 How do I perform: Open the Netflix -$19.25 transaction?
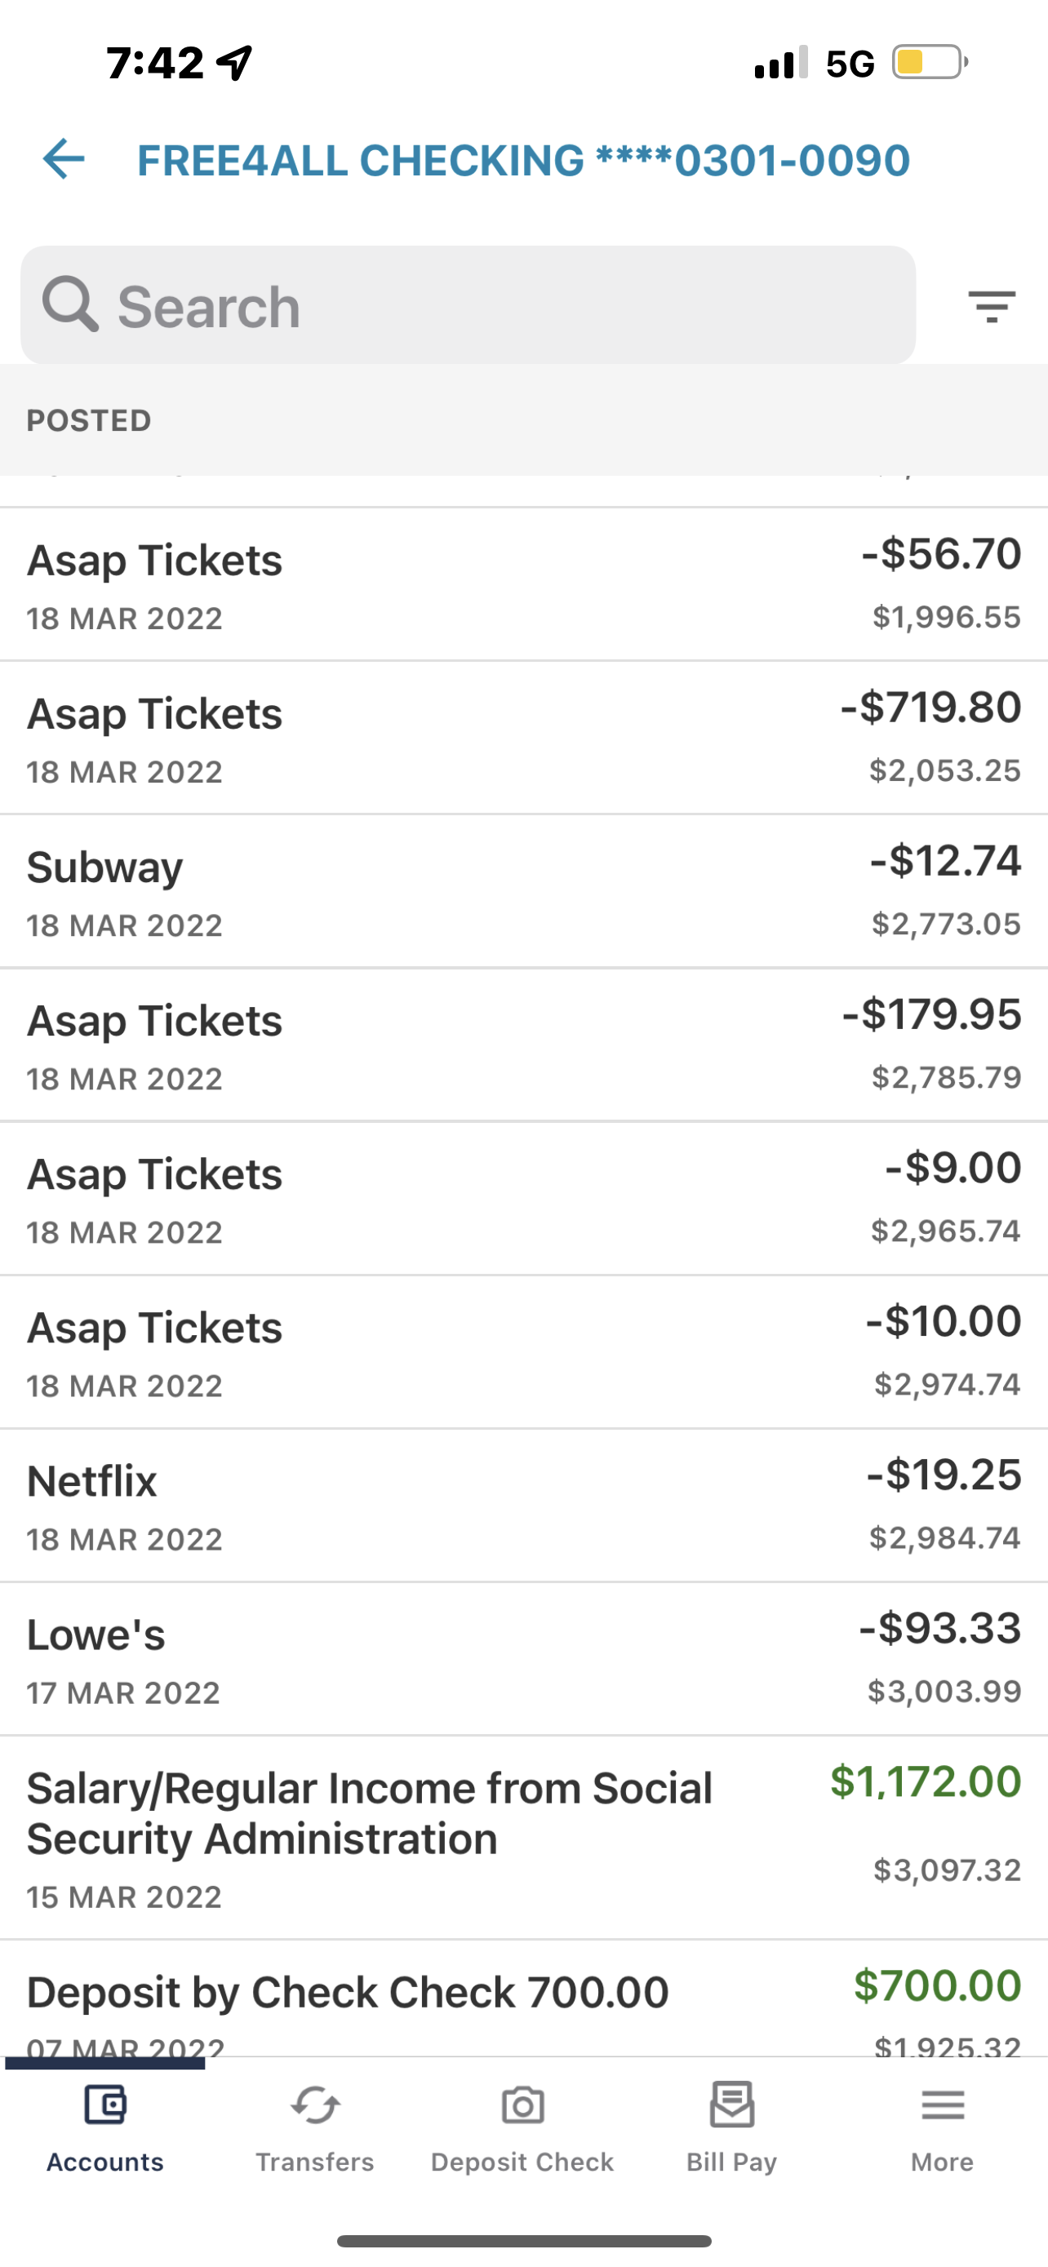(523, 1506)
